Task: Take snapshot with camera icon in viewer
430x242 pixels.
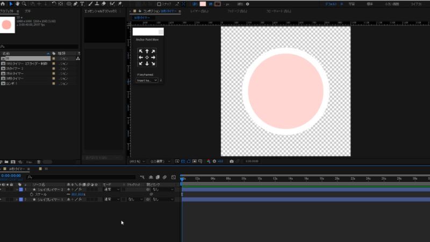Action: click(232, 161)
